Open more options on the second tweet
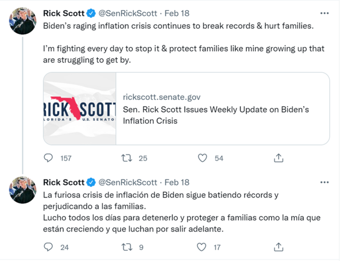The width and height of the screenshot is (340, 261). click(x=324, y=182)
